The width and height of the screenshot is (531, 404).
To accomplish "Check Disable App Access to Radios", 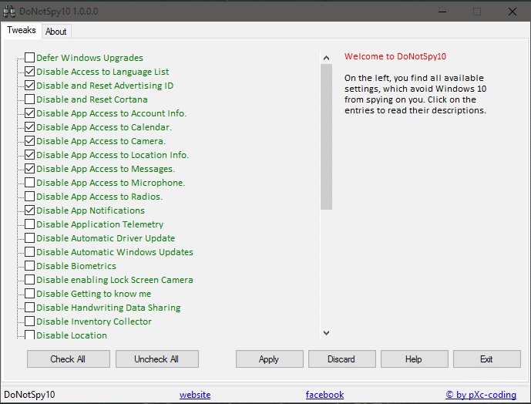I will pos(30,197).
